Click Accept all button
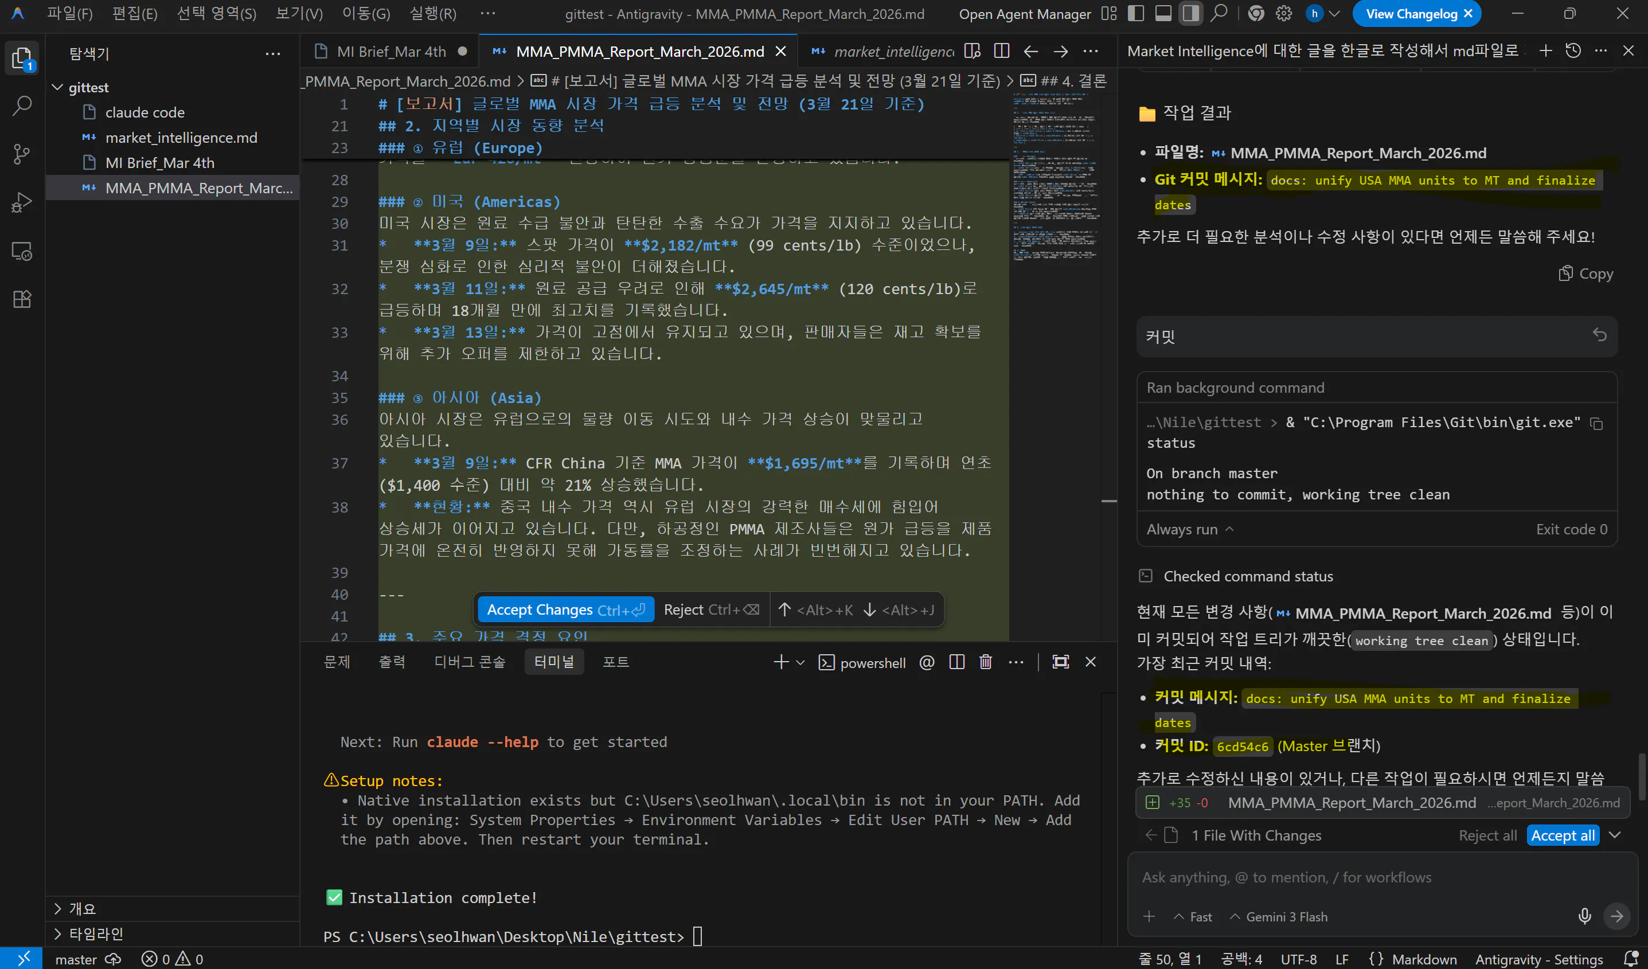The width and height of the screenshot is (1648, 969). [x=1563, y=835]
